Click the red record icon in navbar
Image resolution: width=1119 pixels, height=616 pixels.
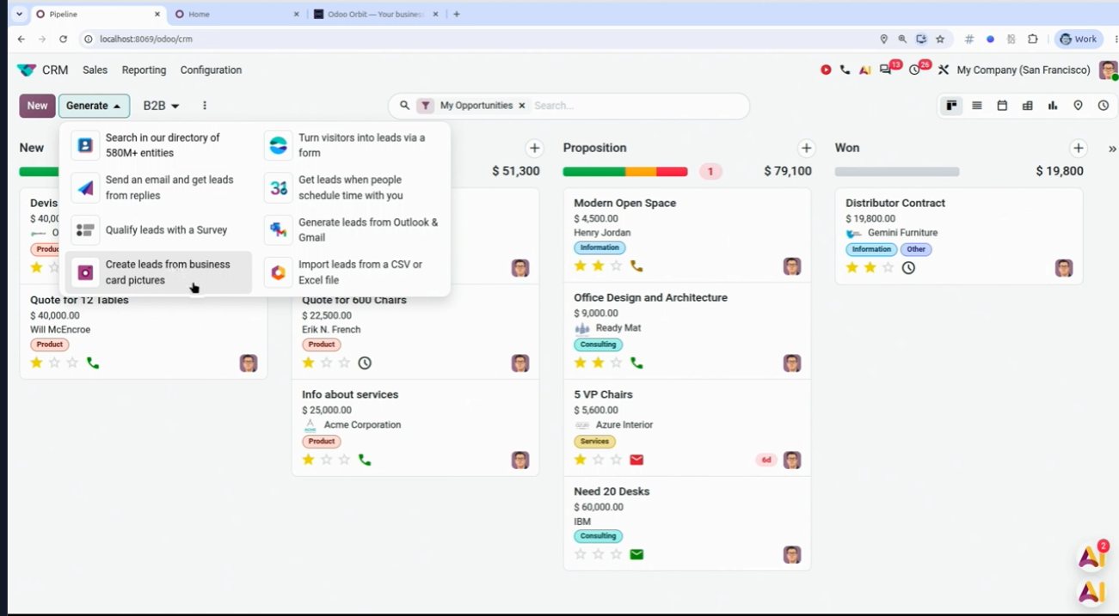(x=826, y=70)
